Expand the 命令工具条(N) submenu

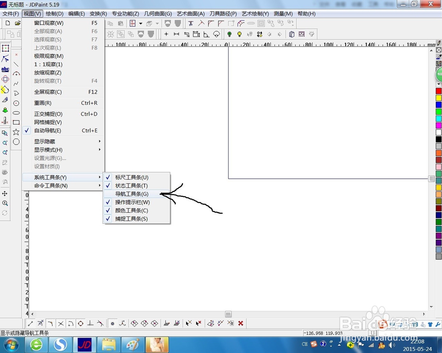[x=63, y=186]
